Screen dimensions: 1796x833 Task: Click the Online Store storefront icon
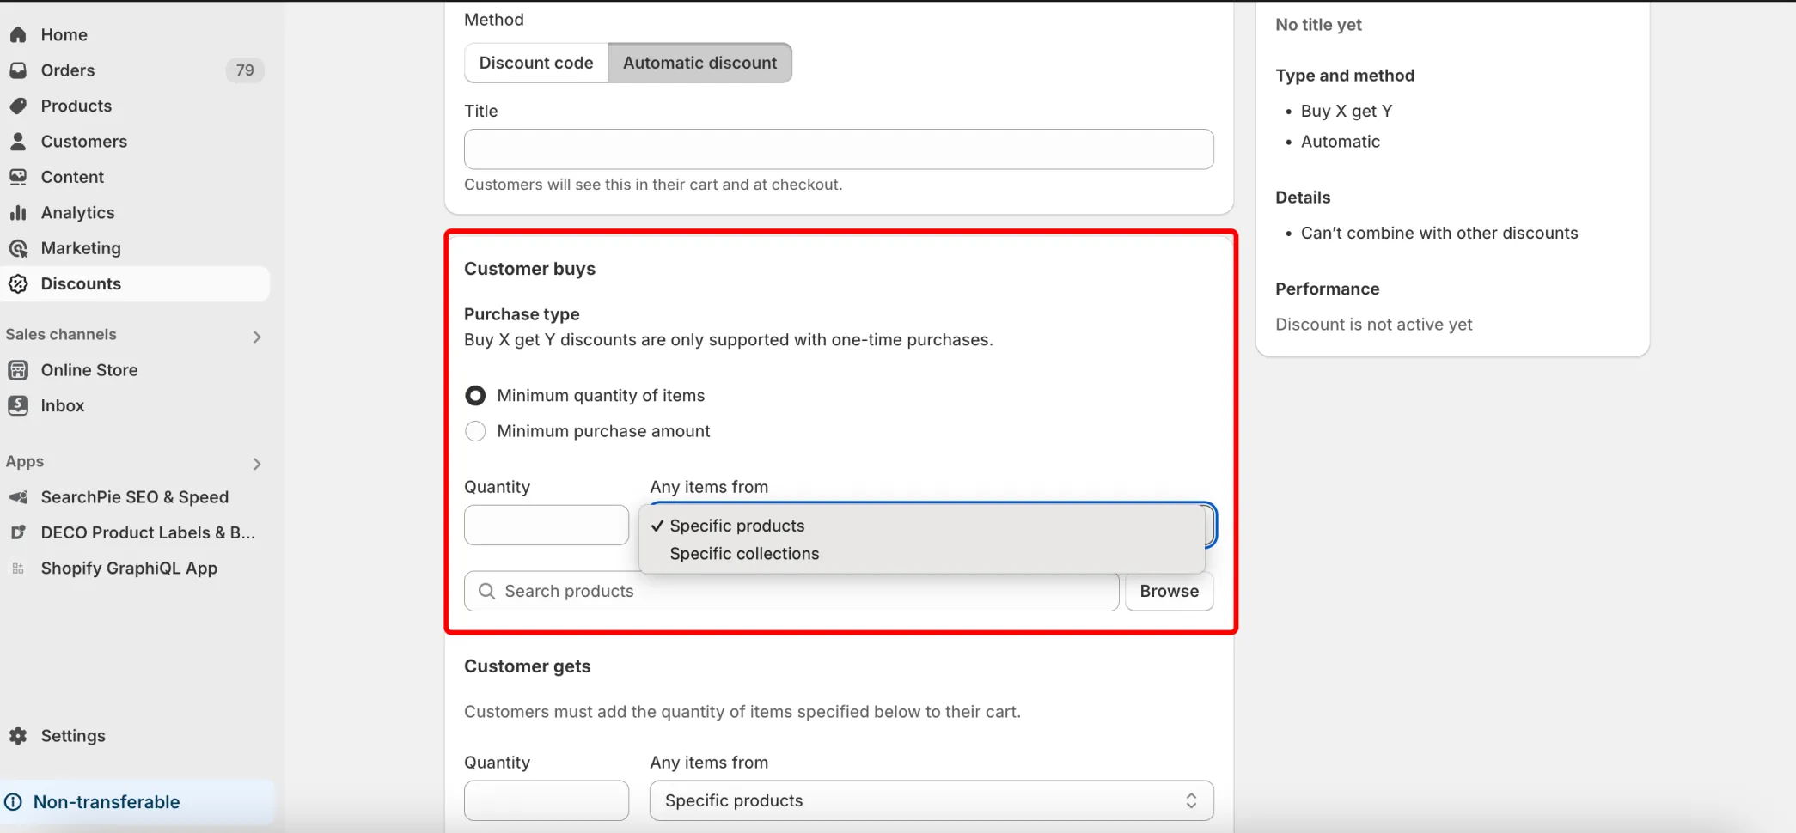pyautogui.click(x=18, y=370)
